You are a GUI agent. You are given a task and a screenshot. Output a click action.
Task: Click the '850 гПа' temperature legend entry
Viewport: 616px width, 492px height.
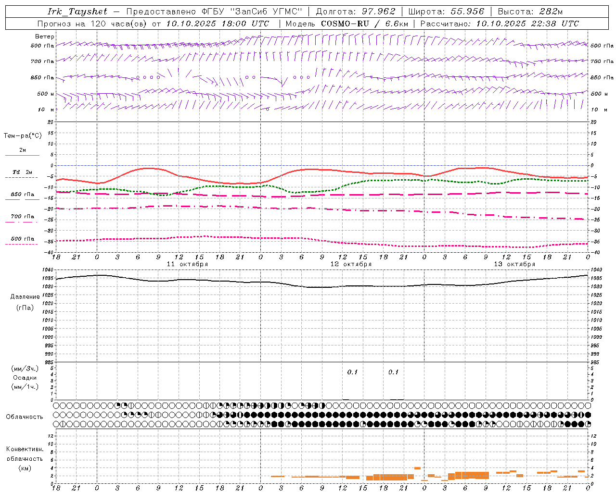coord(23,195)
